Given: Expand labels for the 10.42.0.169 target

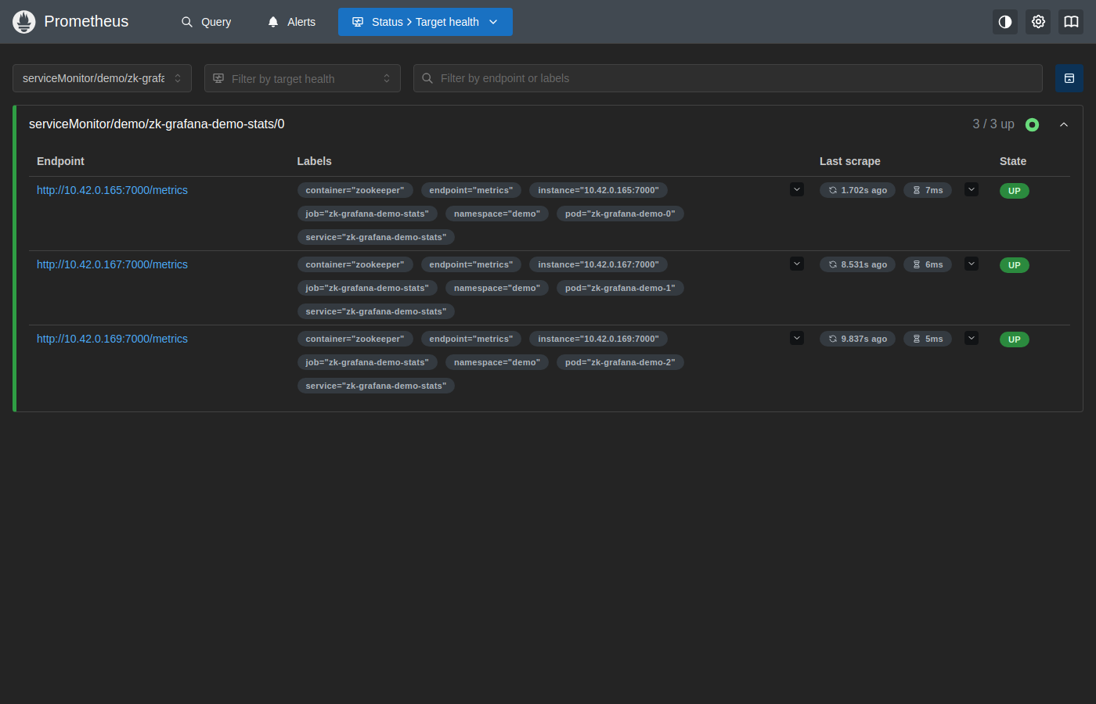Looking at the screenshot, I should pyautogui.click(x=797, y=338).
